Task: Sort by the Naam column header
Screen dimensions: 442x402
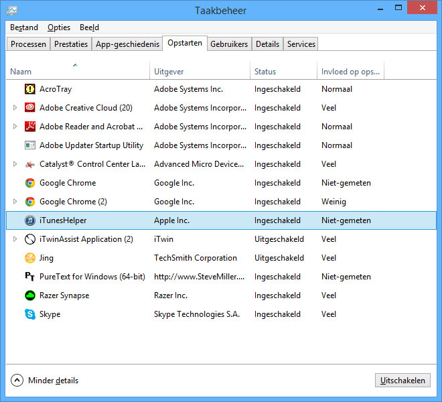Action: coord(78,72)
